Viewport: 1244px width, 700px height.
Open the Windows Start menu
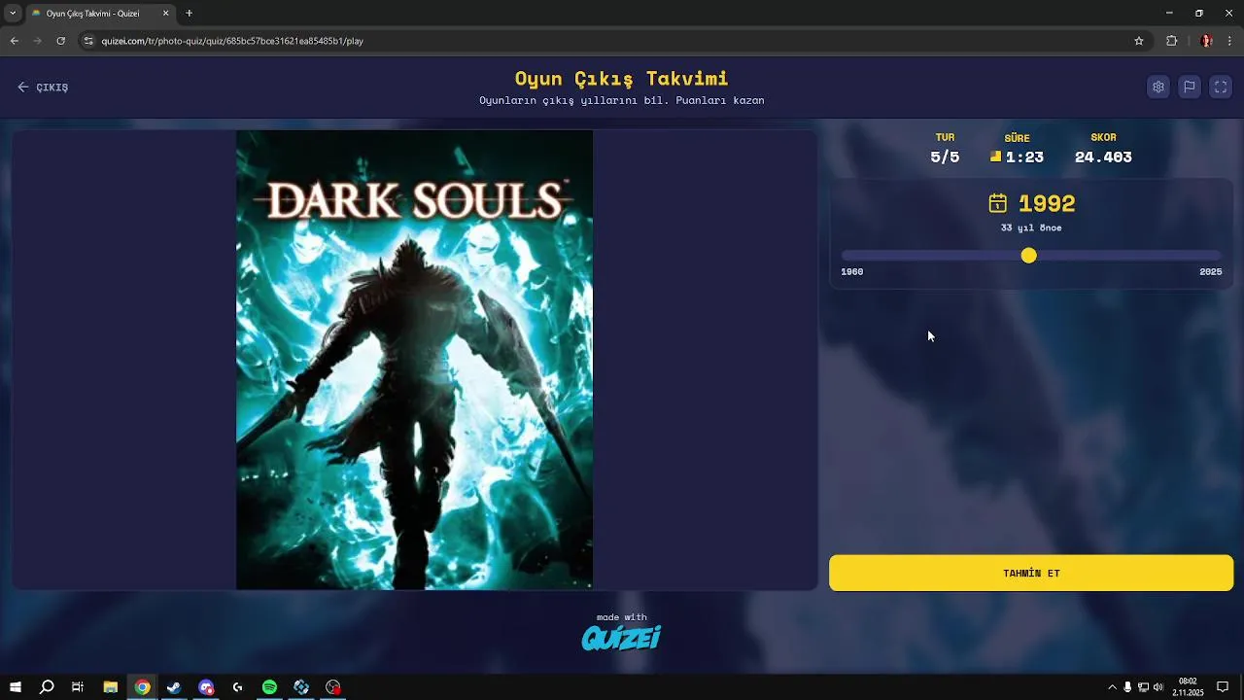(16, 687)
